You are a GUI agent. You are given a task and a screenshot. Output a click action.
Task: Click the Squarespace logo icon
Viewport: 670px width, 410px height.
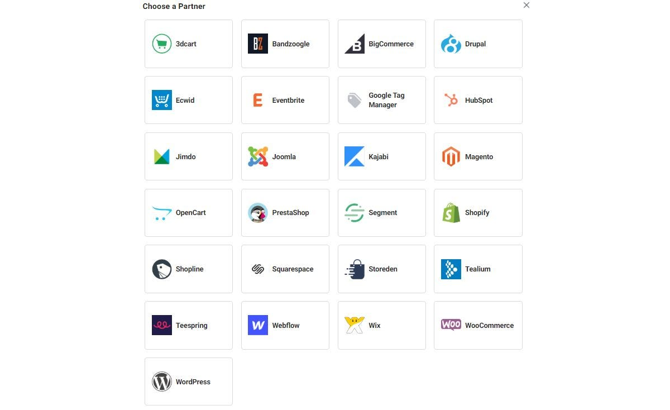point(258,269)
